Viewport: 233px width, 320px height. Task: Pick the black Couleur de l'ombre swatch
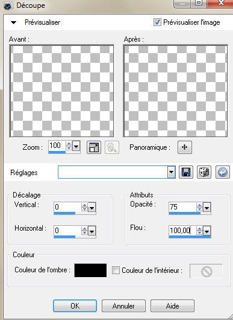pyautogui.click(x=90, y=270)
